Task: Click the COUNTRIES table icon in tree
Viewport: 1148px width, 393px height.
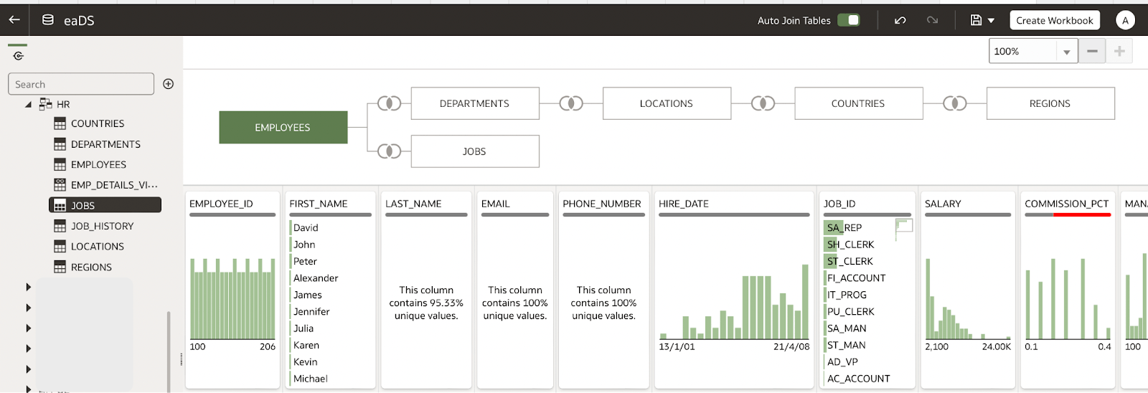Action: [60, 123]
